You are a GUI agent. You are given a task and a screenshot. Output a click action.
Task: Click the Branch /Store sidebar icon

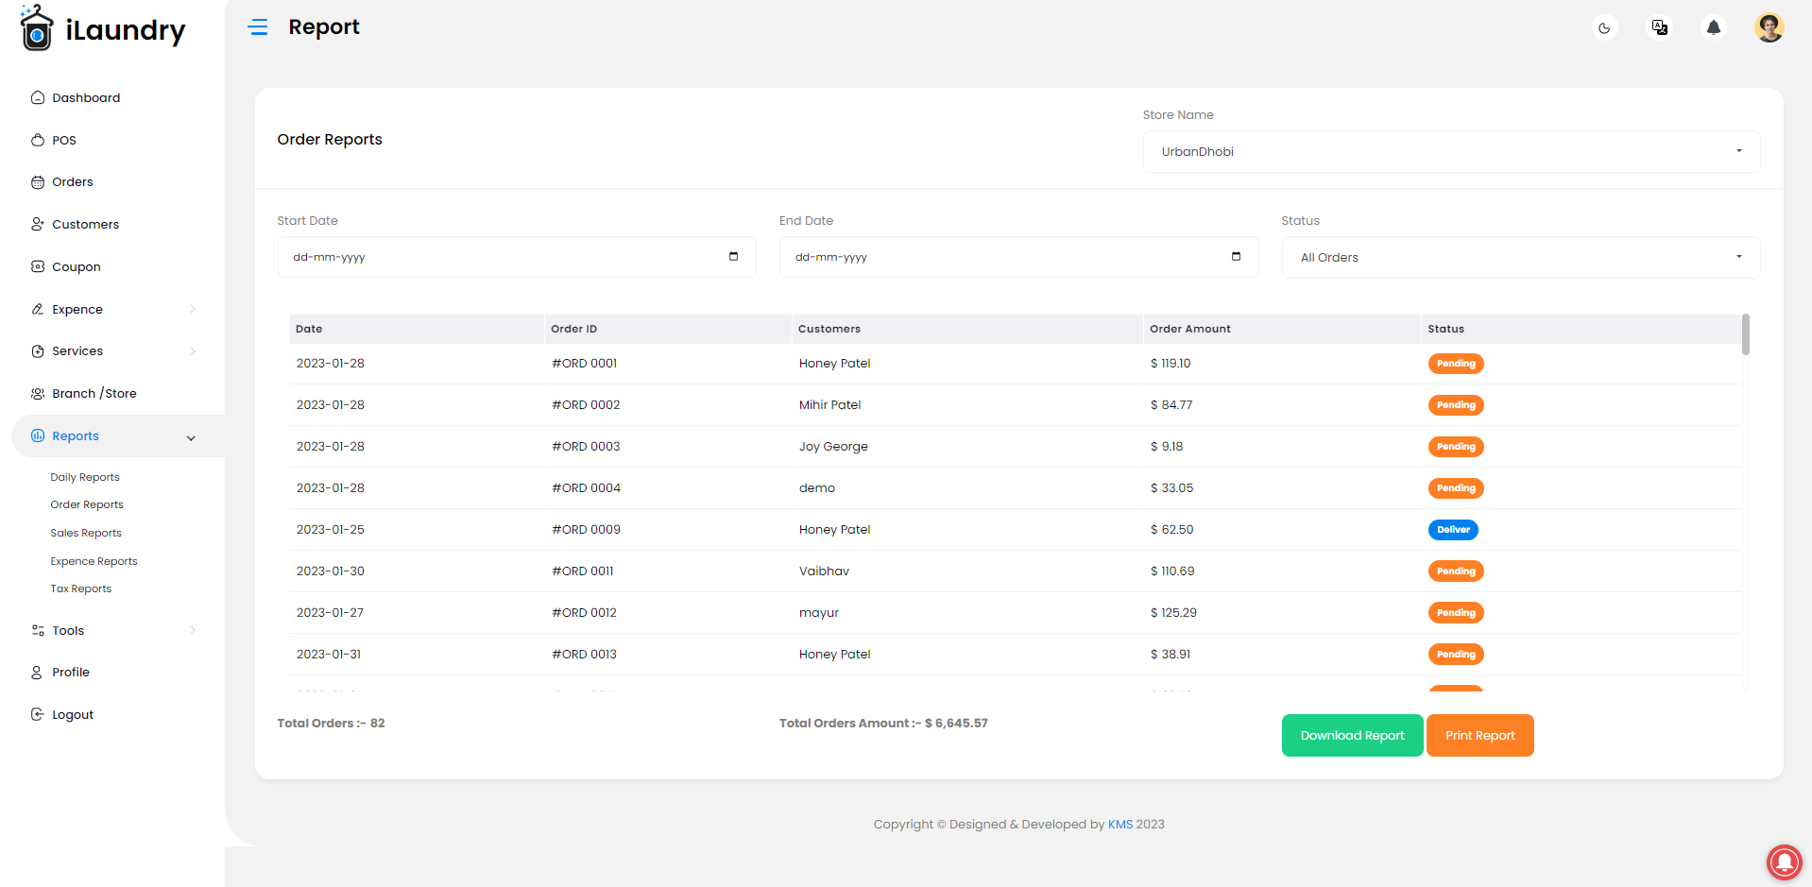(38, 394)
